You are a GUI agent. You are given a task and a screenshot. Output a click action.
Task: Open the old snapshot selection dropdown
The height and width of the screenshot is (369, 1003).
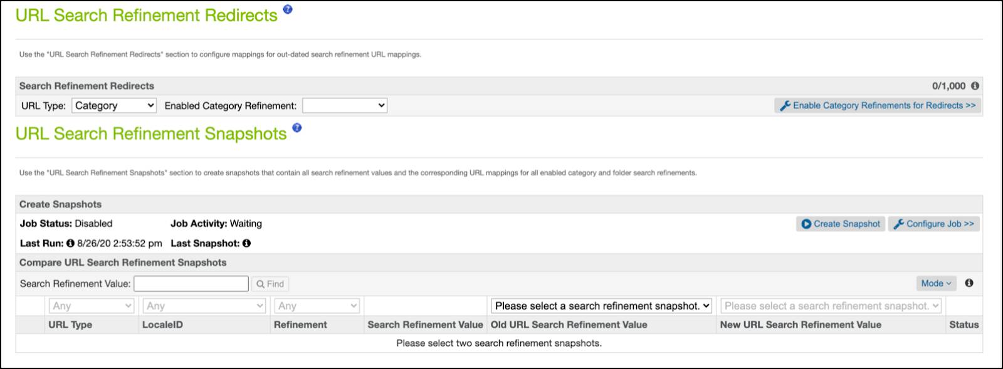click(602, 306)
